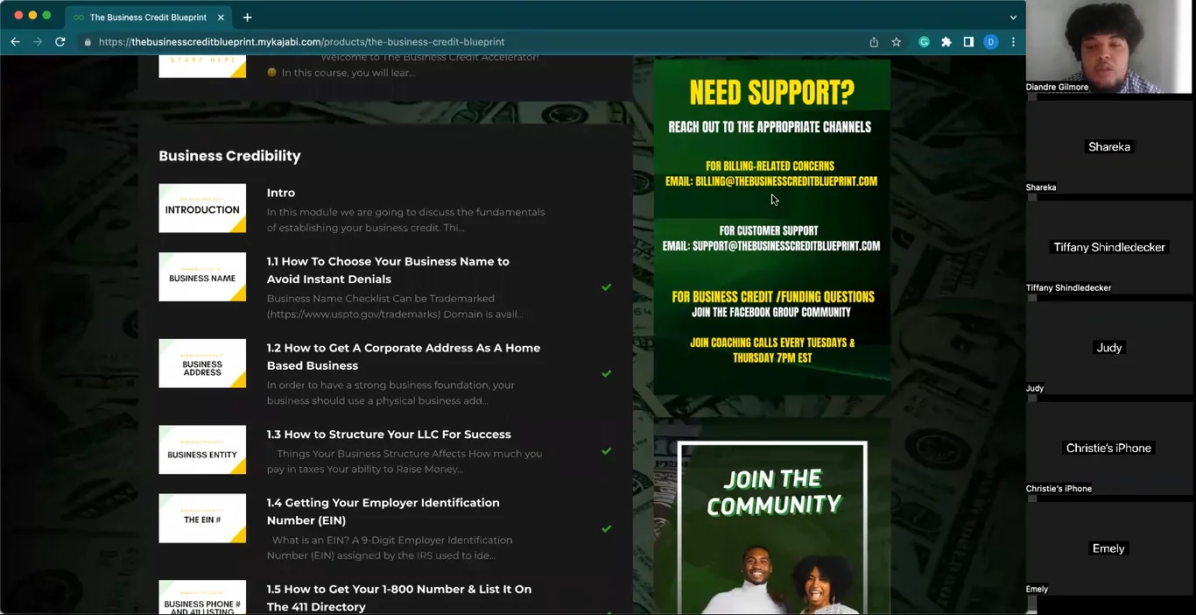Screen dimensions: 1196x615
Task: Select Judy's participant tile
Action: coord(1108,347)
